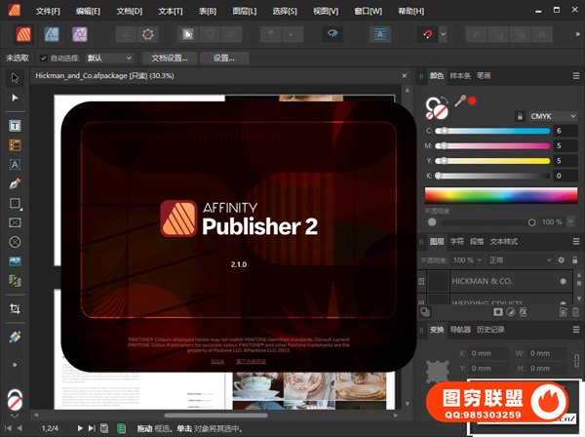
Task: Select the Node tool arrow
Action: coord(15,99)
